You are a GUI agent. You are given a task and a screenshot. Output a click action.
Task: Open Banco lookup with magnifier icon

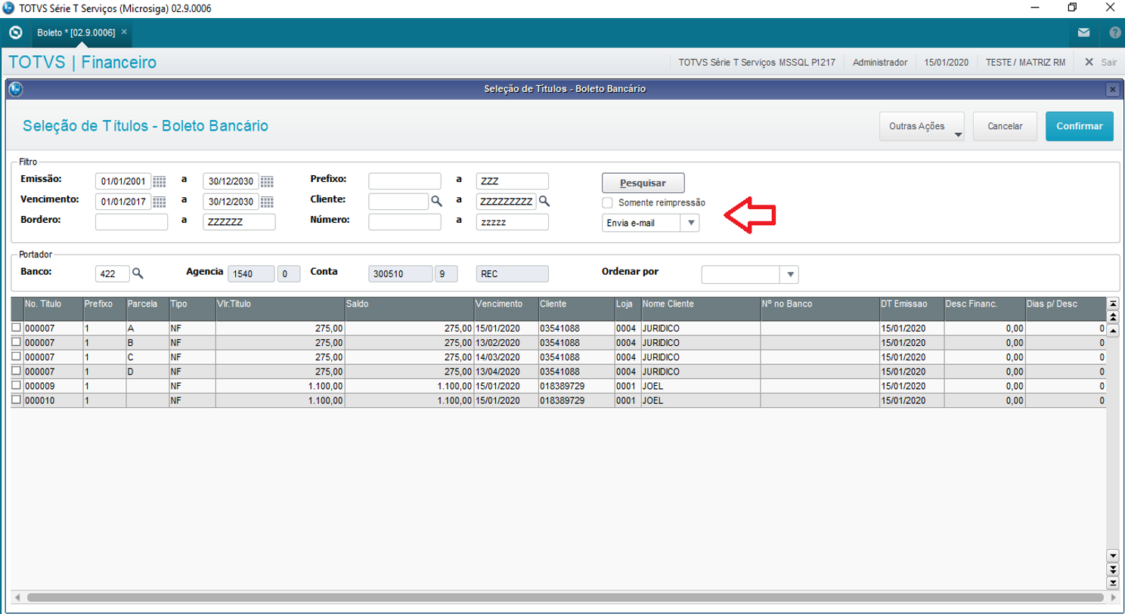(x=138, y=273)
